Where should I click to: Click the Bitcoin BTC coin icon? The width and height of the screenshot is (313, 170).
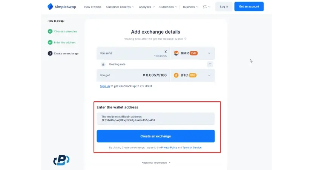176,75
